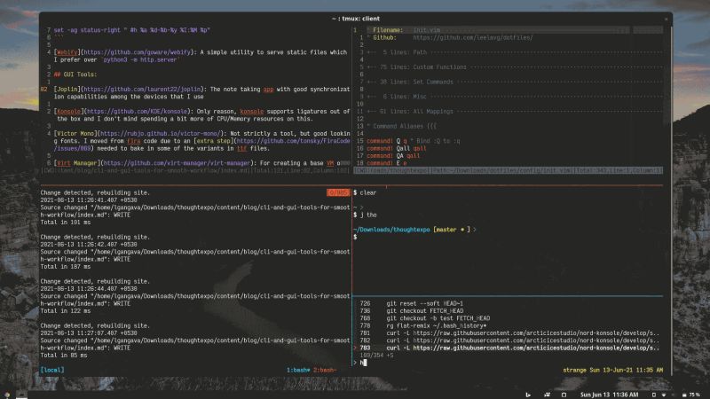Click the 'command! QA qall' line
Screen dimensions: 710x399
393,156
